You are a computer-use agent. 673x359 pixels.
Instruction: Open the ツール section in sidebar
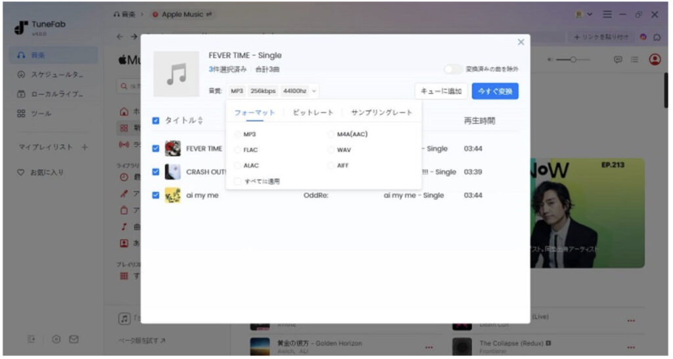39,113
